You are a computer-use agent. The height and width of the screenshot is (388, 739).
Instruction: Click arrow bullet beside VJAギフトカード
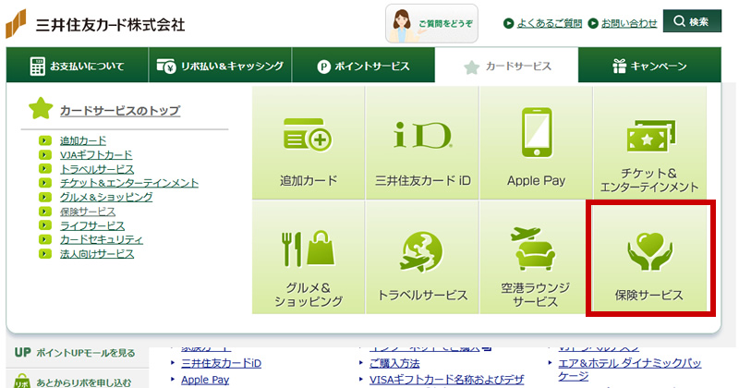pyautogui.click(x=45, y=154)
